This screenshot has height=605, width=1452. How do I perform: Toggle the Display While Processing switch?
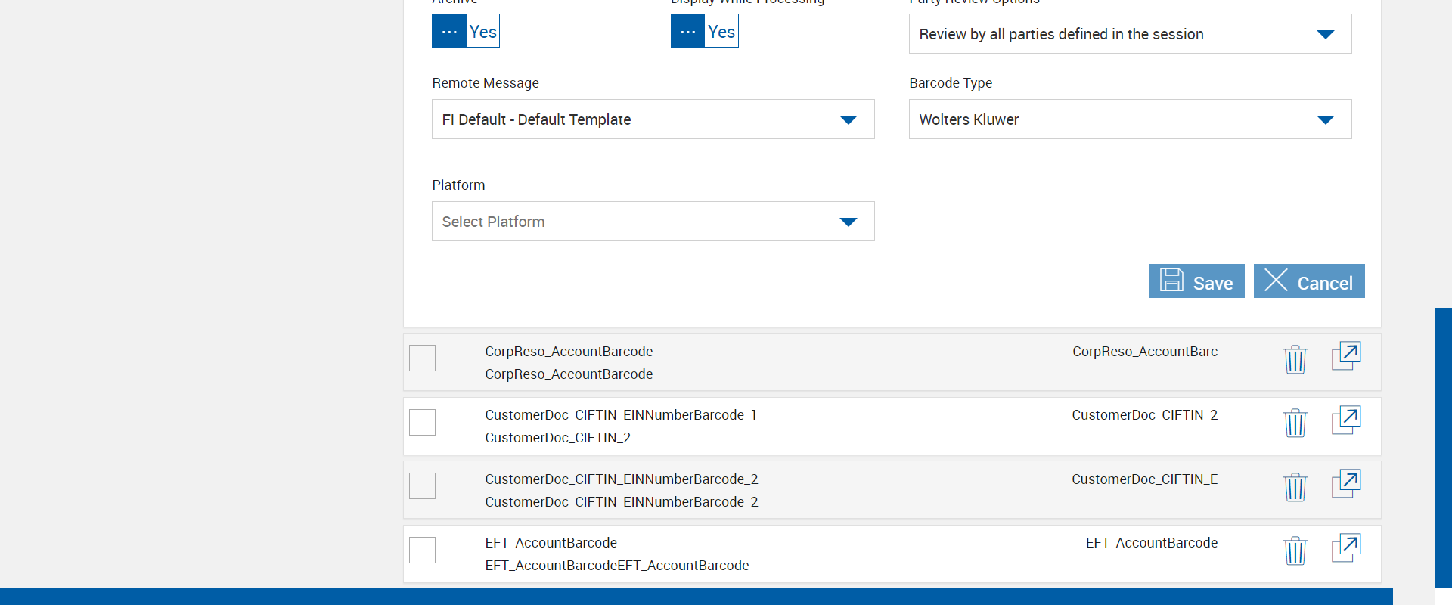pos(704,31)
